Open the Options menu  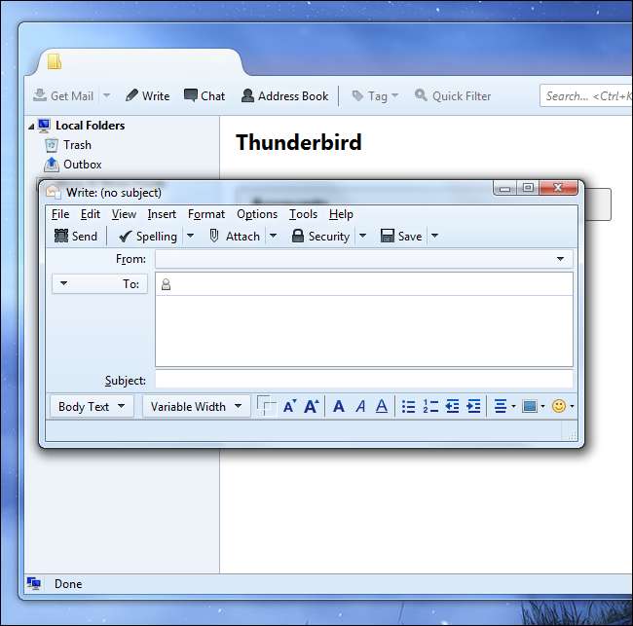click(x=257, y=214)
